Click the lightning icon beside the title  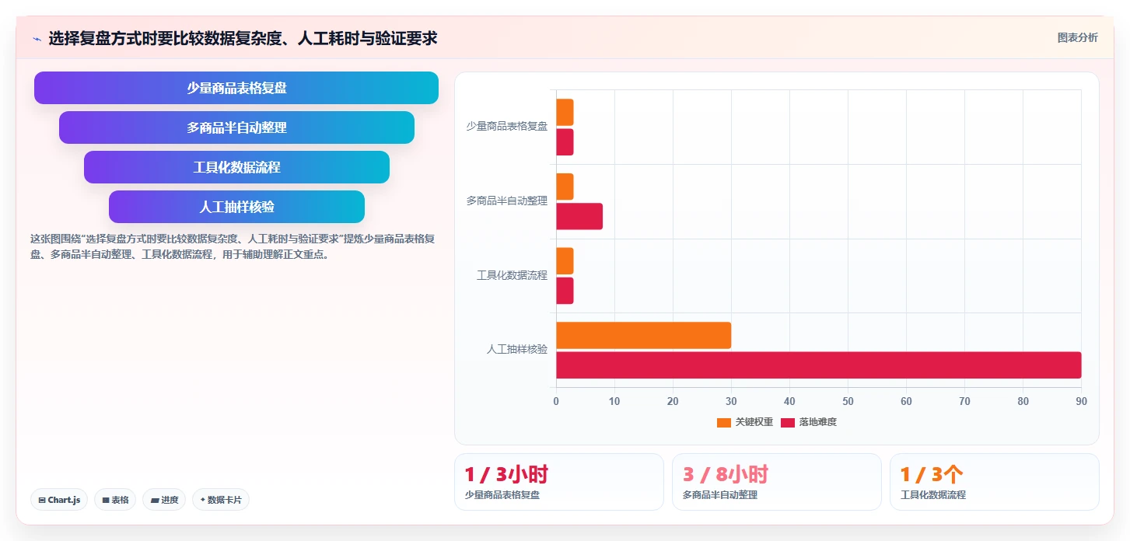click(x=37, y=38)
